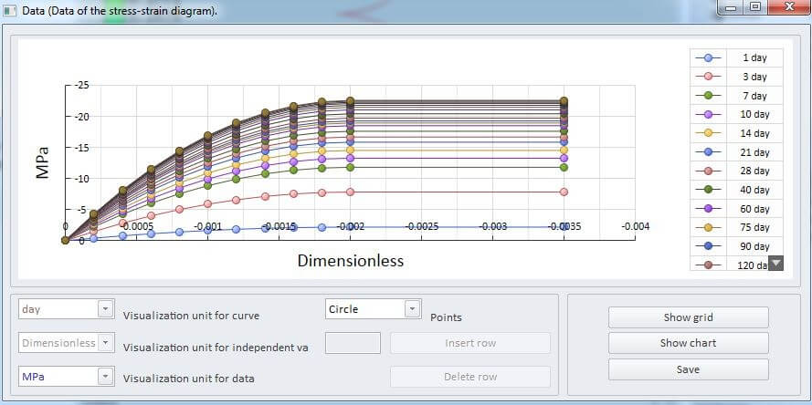Click the 1 day curve endpoint marker
Viewport: 812px width, 405px height.
point(564,227)
